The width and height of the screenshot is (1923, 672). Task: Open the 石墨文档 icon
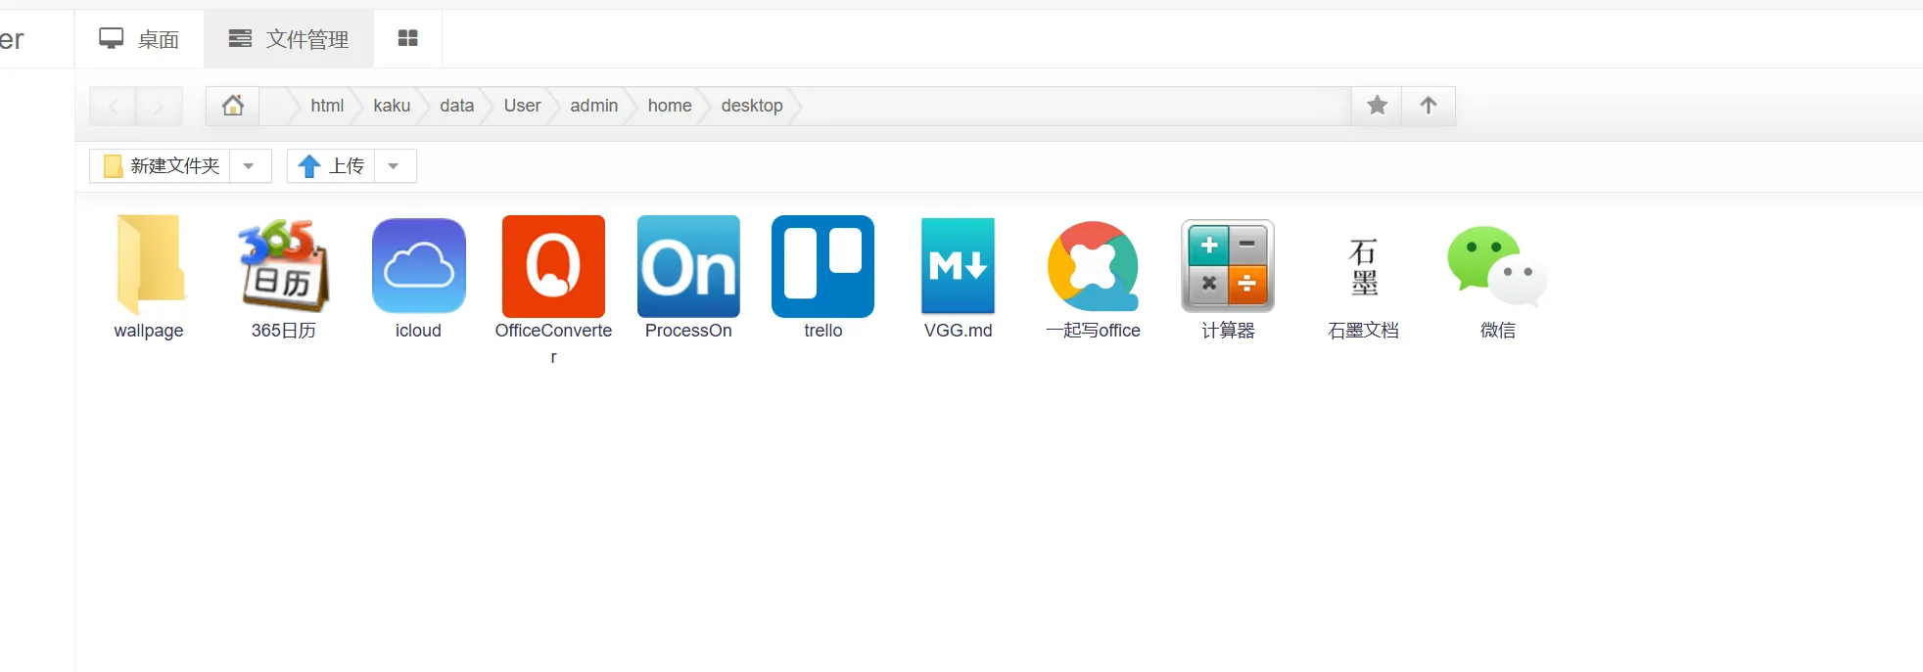[1363, 266]
